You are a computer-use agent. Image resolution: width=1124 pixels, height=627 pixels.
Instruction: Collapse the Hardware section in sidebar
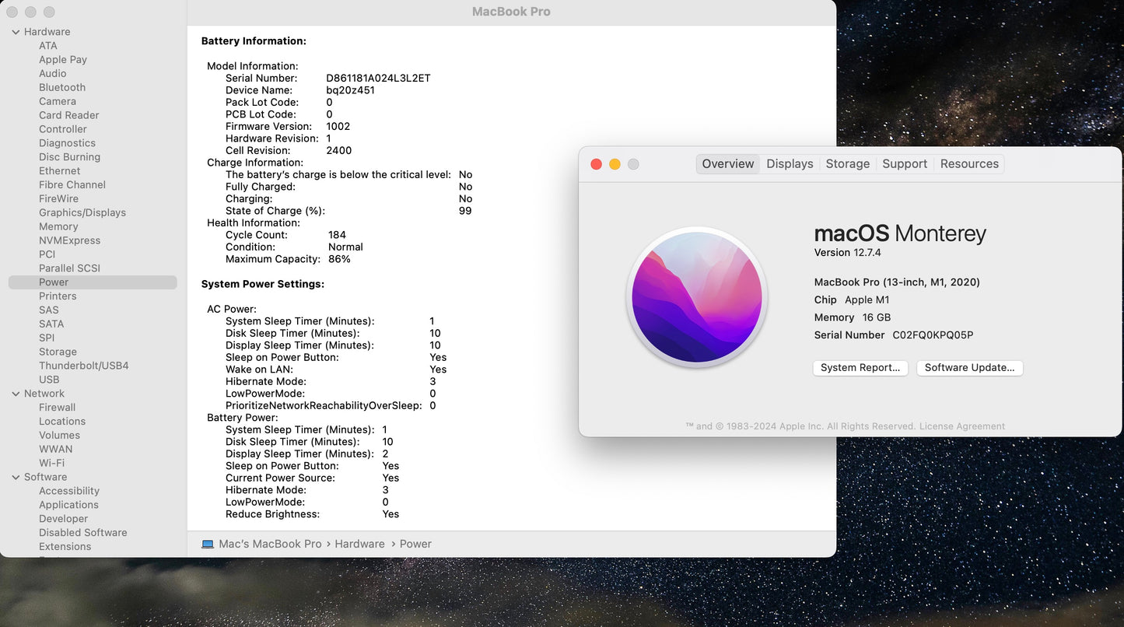(x=16, y=32)
